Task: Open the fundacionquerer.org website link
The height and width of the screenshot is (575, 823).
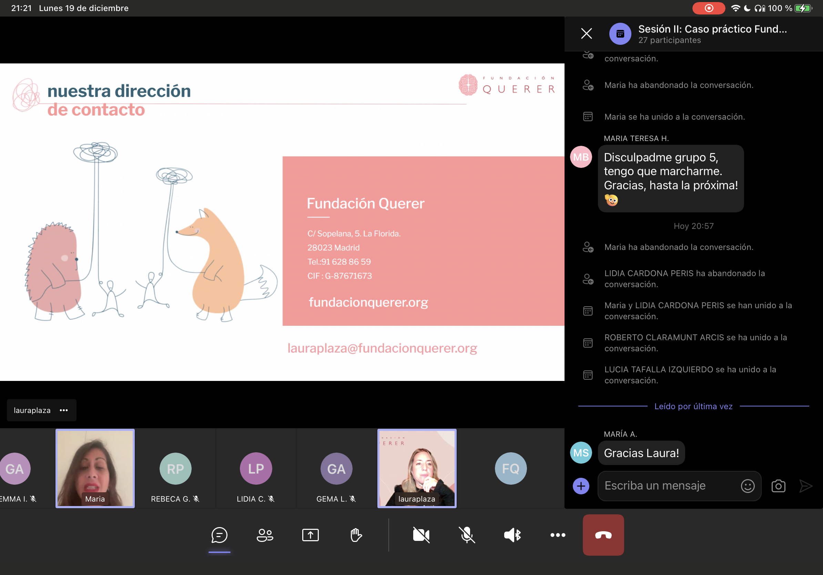Action: click(368, 303)
